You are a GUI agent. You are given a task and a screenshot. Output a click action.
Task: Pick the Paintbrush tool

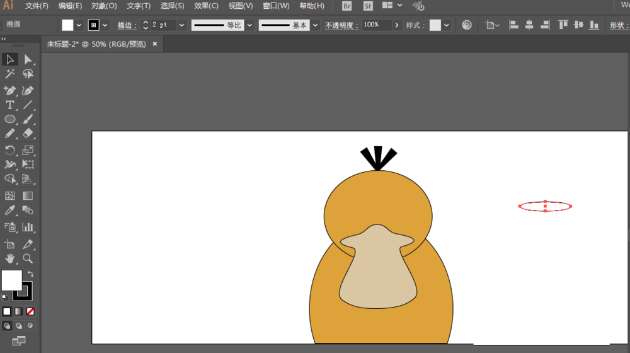pyautogui.click(x=28, y=119)
